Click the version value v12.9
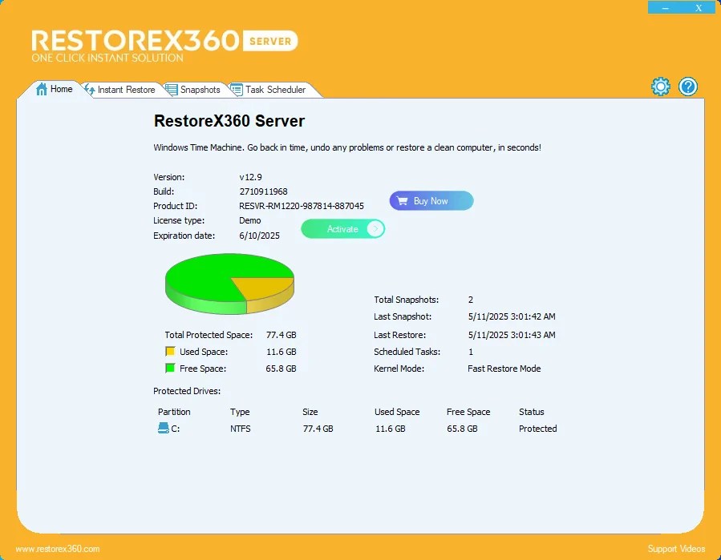The width and height of the screenshot is (721, 560). (x=250, y=177)
